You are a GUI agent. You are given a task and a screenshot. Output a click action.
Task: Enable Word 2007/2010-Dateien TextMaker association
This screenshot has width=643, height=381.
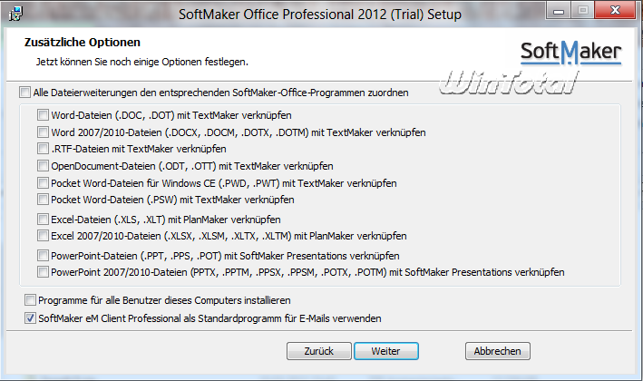pyautogui.click(x=44, y=132)
